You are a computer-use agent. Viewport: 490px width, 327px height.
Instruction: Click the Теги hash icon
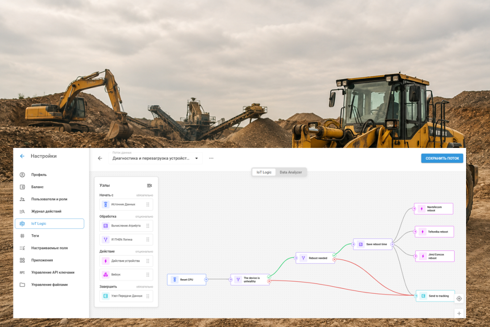tap(22, 236)
